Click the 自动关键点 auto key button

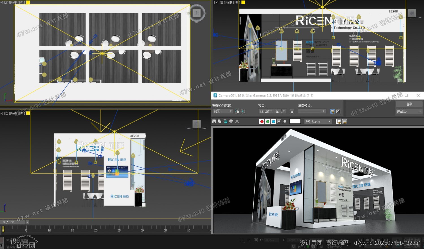[412, 240]
